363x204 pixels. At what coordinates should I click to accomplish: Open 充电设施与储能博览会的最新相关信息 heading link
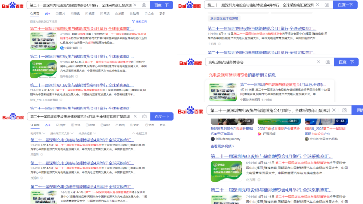242,75
